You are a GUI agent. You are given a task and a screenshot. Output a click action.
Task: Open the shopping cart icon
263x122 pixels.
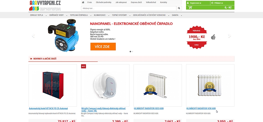click(x=190, y=7)
